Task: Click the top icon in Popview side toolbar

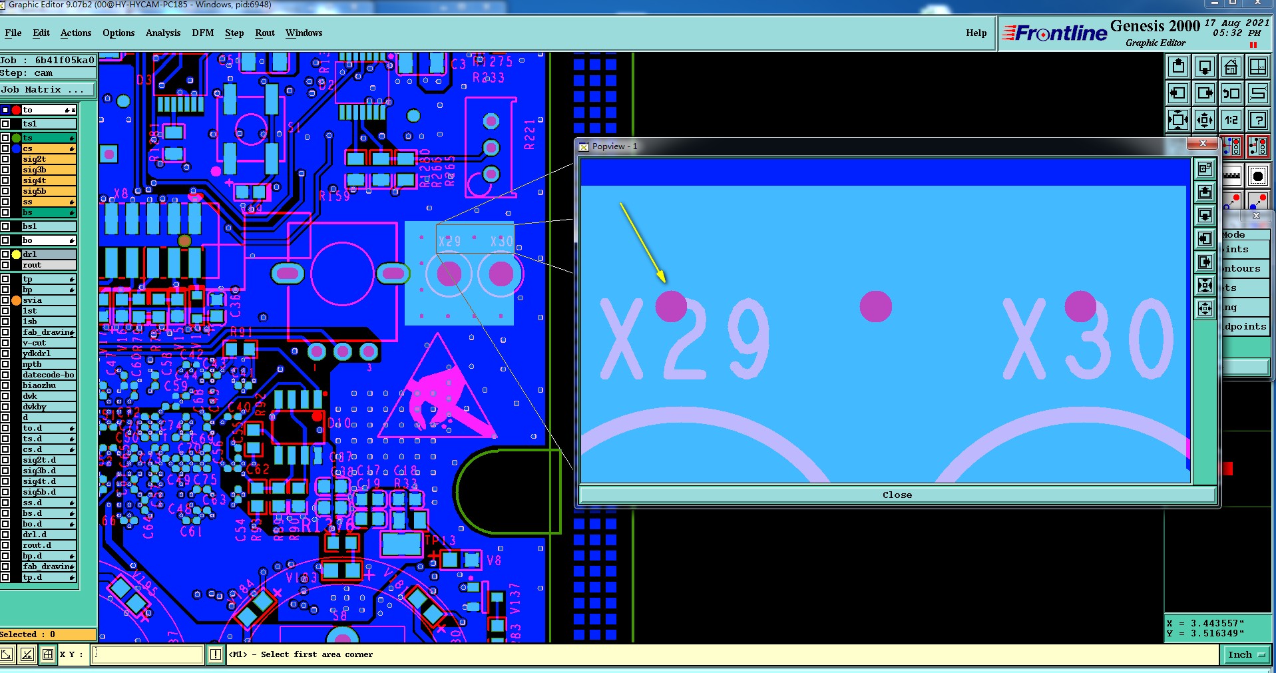Action: pyautogui.click(x=1205, y=169)
